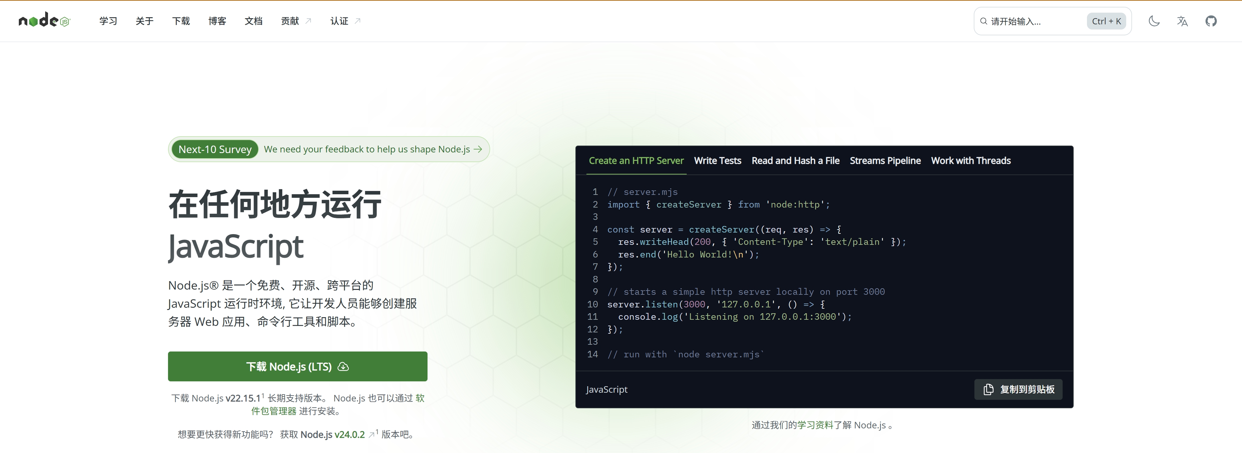
Task: Click the res.end 'Hello World!' line
Action: (689, 255)
